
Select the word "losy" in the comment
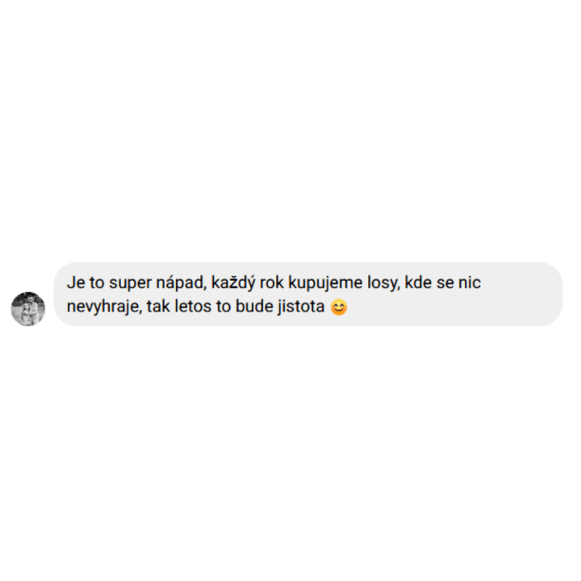coord(383,283)
